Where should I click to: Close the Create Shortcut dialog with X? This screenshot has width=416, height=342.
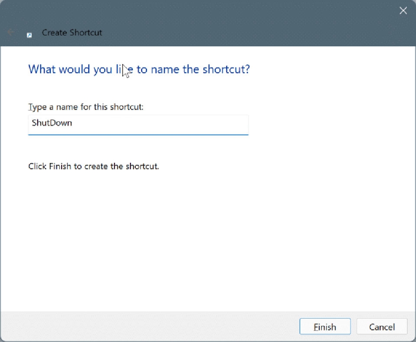click(x=403, y=11)
